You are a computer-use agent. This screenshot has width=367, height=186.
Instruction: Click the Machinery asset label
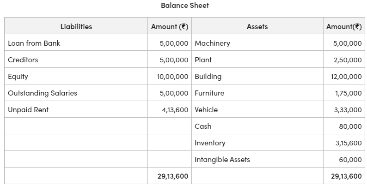212,43
